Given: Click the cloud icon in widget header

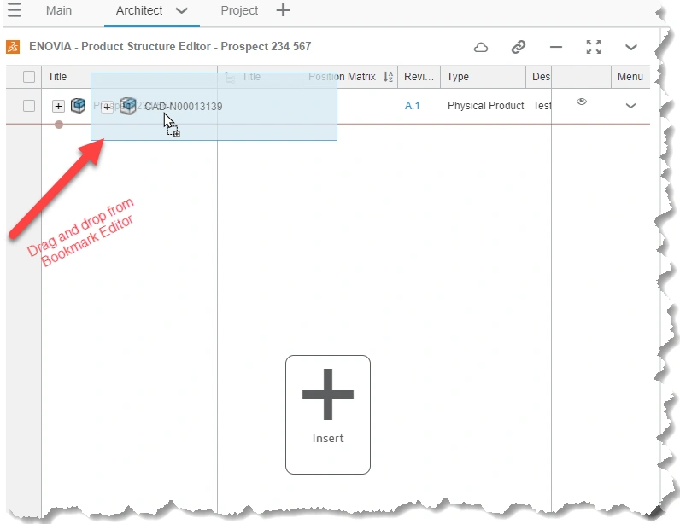Looking at the screenshot, I should coord(480,47).
